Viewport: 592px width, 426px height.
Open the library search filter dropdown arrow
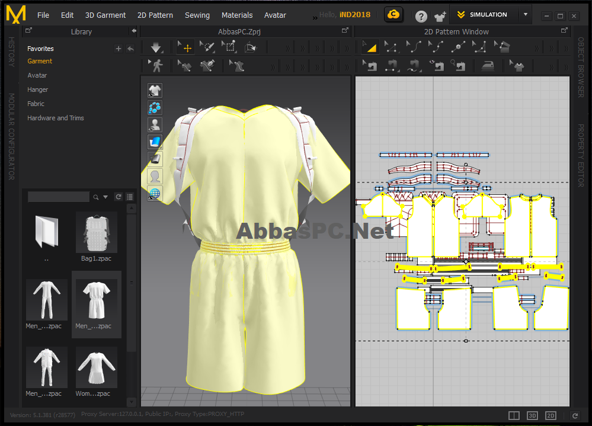tap(105, 197)
